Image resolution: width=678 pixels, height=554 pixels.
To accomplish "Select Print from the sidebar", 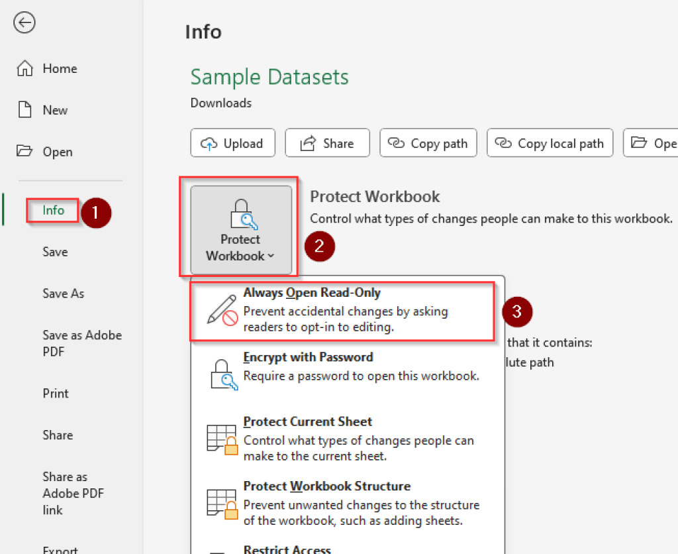I will [x=55, y=393].
